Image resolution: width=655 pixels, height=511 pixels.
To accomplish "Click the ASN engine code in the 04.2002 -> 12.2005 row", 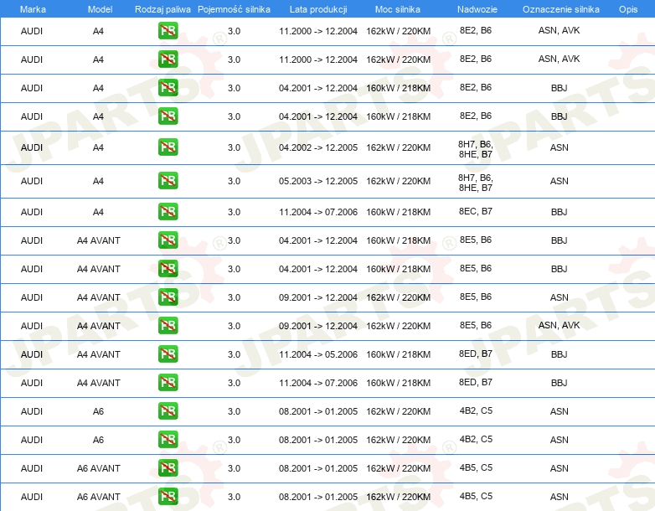I will pos(559,147).
